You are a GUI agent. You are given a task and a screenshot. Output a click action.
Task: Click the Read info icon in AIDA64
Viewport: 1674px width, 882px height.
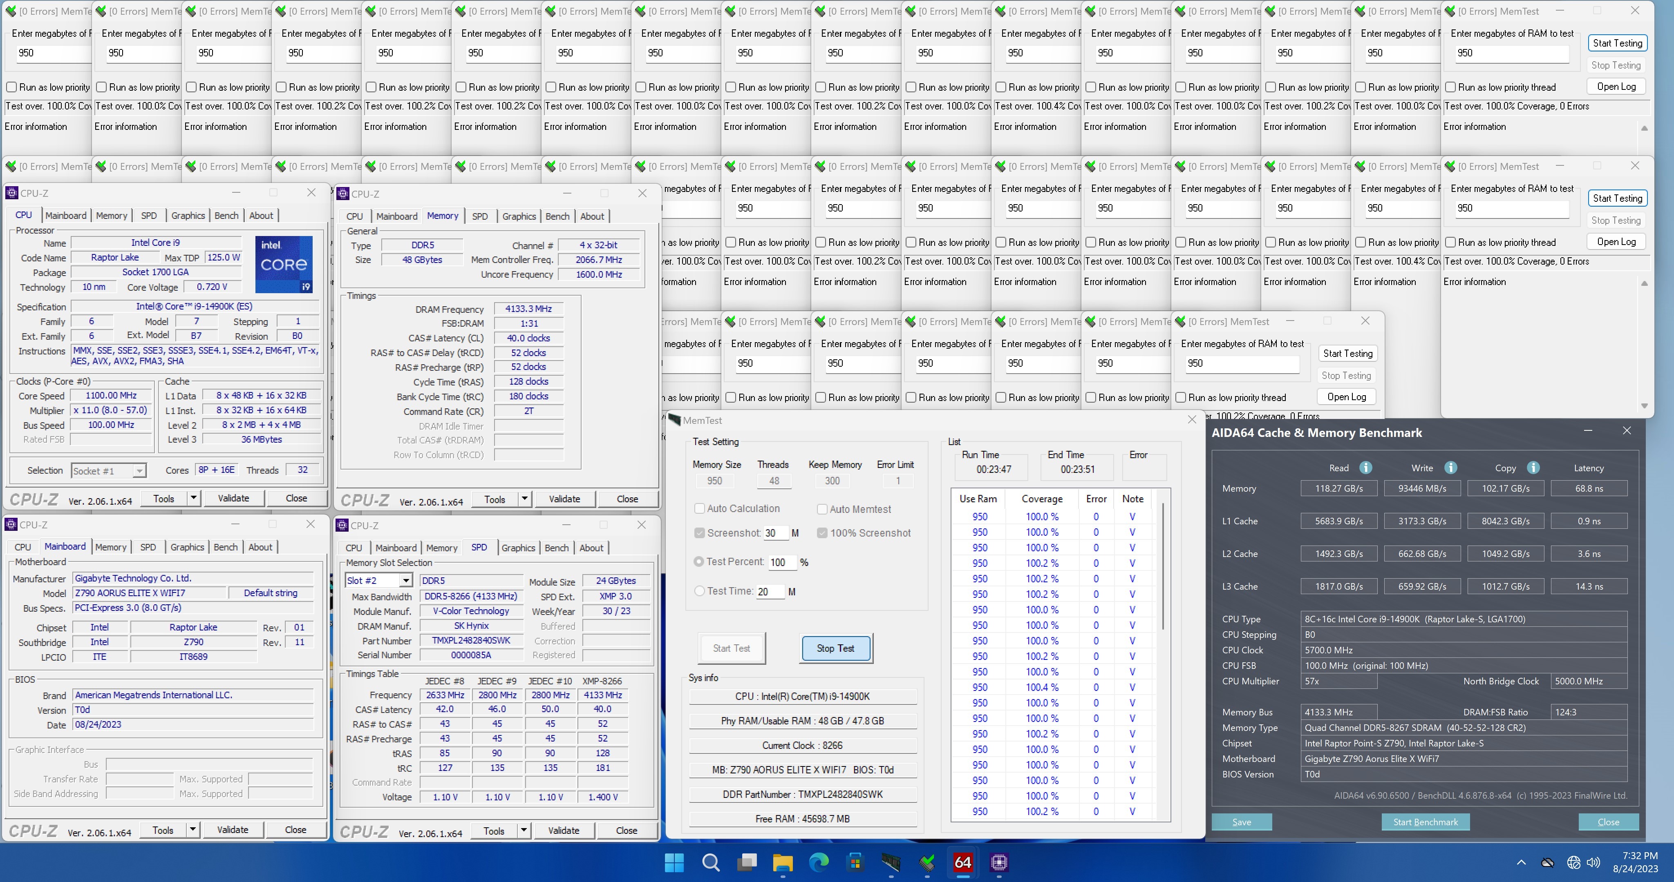(1365, 468)
